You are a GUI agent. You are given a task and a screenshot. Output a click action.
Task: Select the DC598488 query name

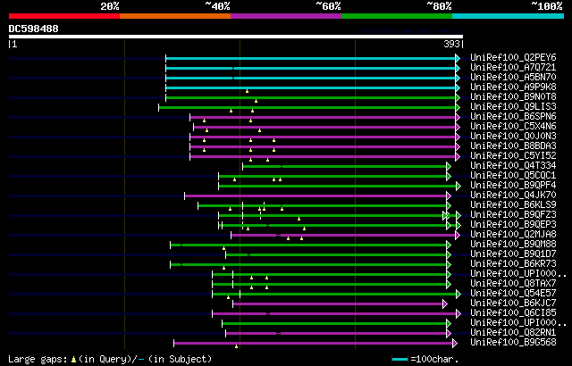(x=34, y=29)
